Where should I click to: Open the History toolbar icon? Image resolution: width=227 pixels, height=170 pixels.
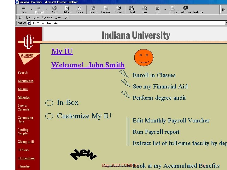coord(119,8)
